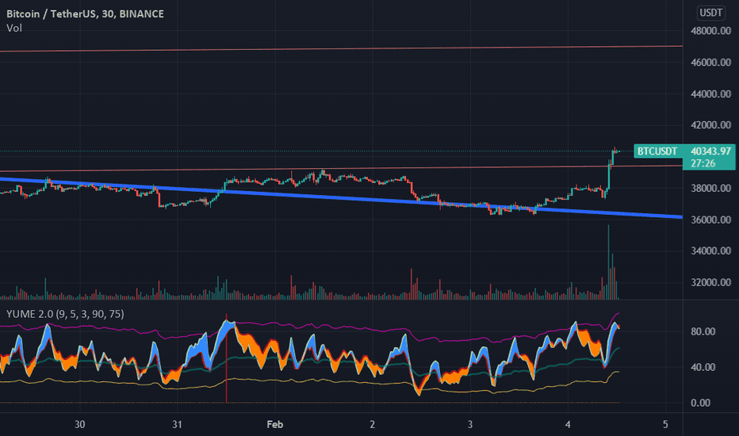The width and height of the screenshot is (739, 436).
Task: Click the 34000.00 price scale label
Action: pos(710,251)
